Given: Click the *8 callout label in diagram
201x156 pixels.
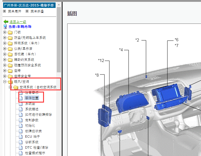Looking at the screenshot, I should 97,75.
